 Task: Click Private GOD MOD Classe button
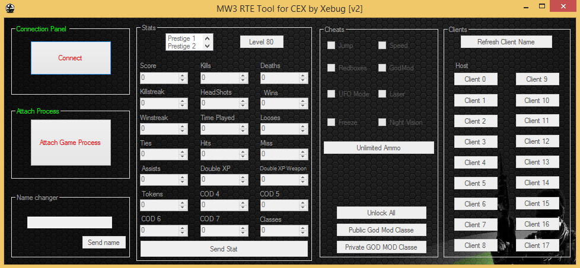(x=381, y=247)
